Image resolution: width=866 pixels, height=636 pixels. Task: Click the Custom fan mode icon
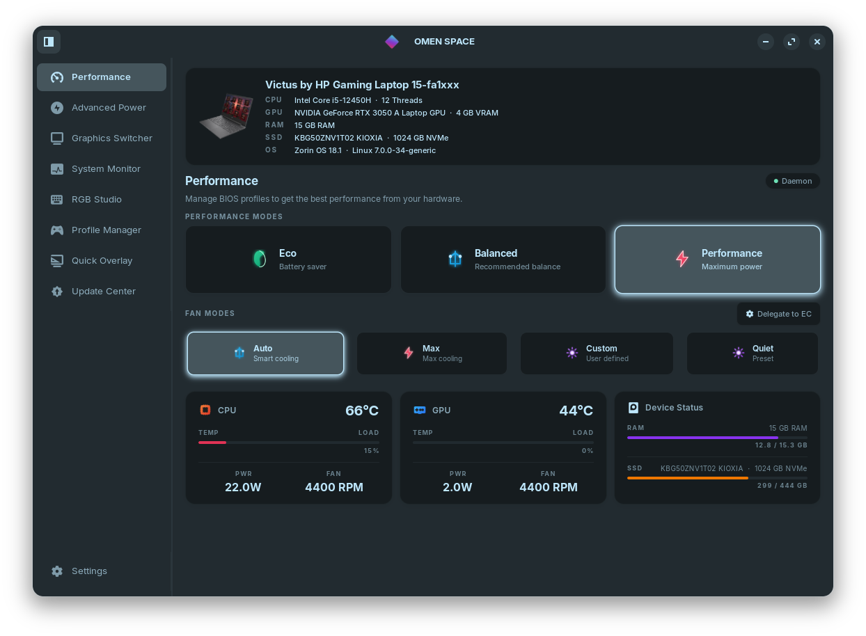(x=572, y=353)
